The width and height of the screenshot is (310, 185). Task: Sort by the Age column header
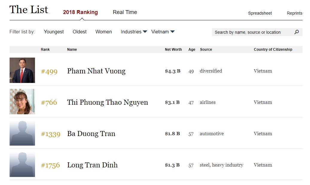[192, 50]
